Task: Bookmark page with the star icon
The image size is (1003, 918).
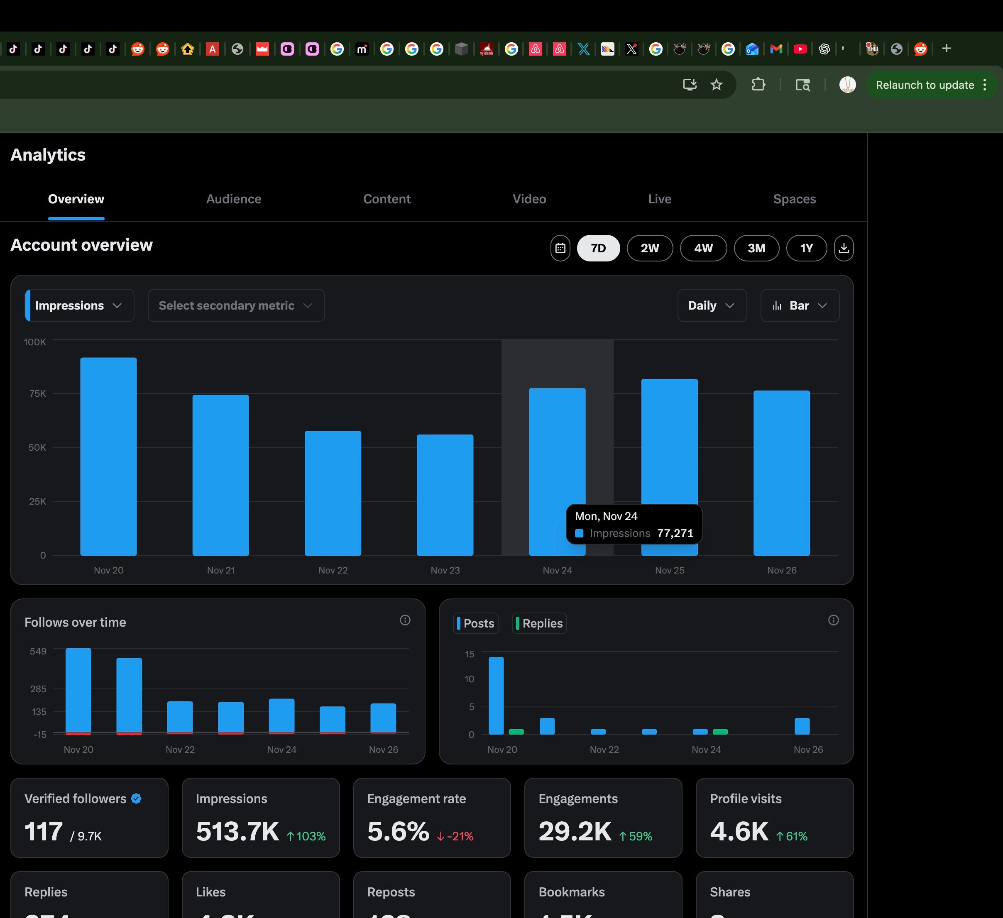Action: coord(717,85)
